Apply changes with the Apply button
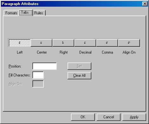 (134, 117)
